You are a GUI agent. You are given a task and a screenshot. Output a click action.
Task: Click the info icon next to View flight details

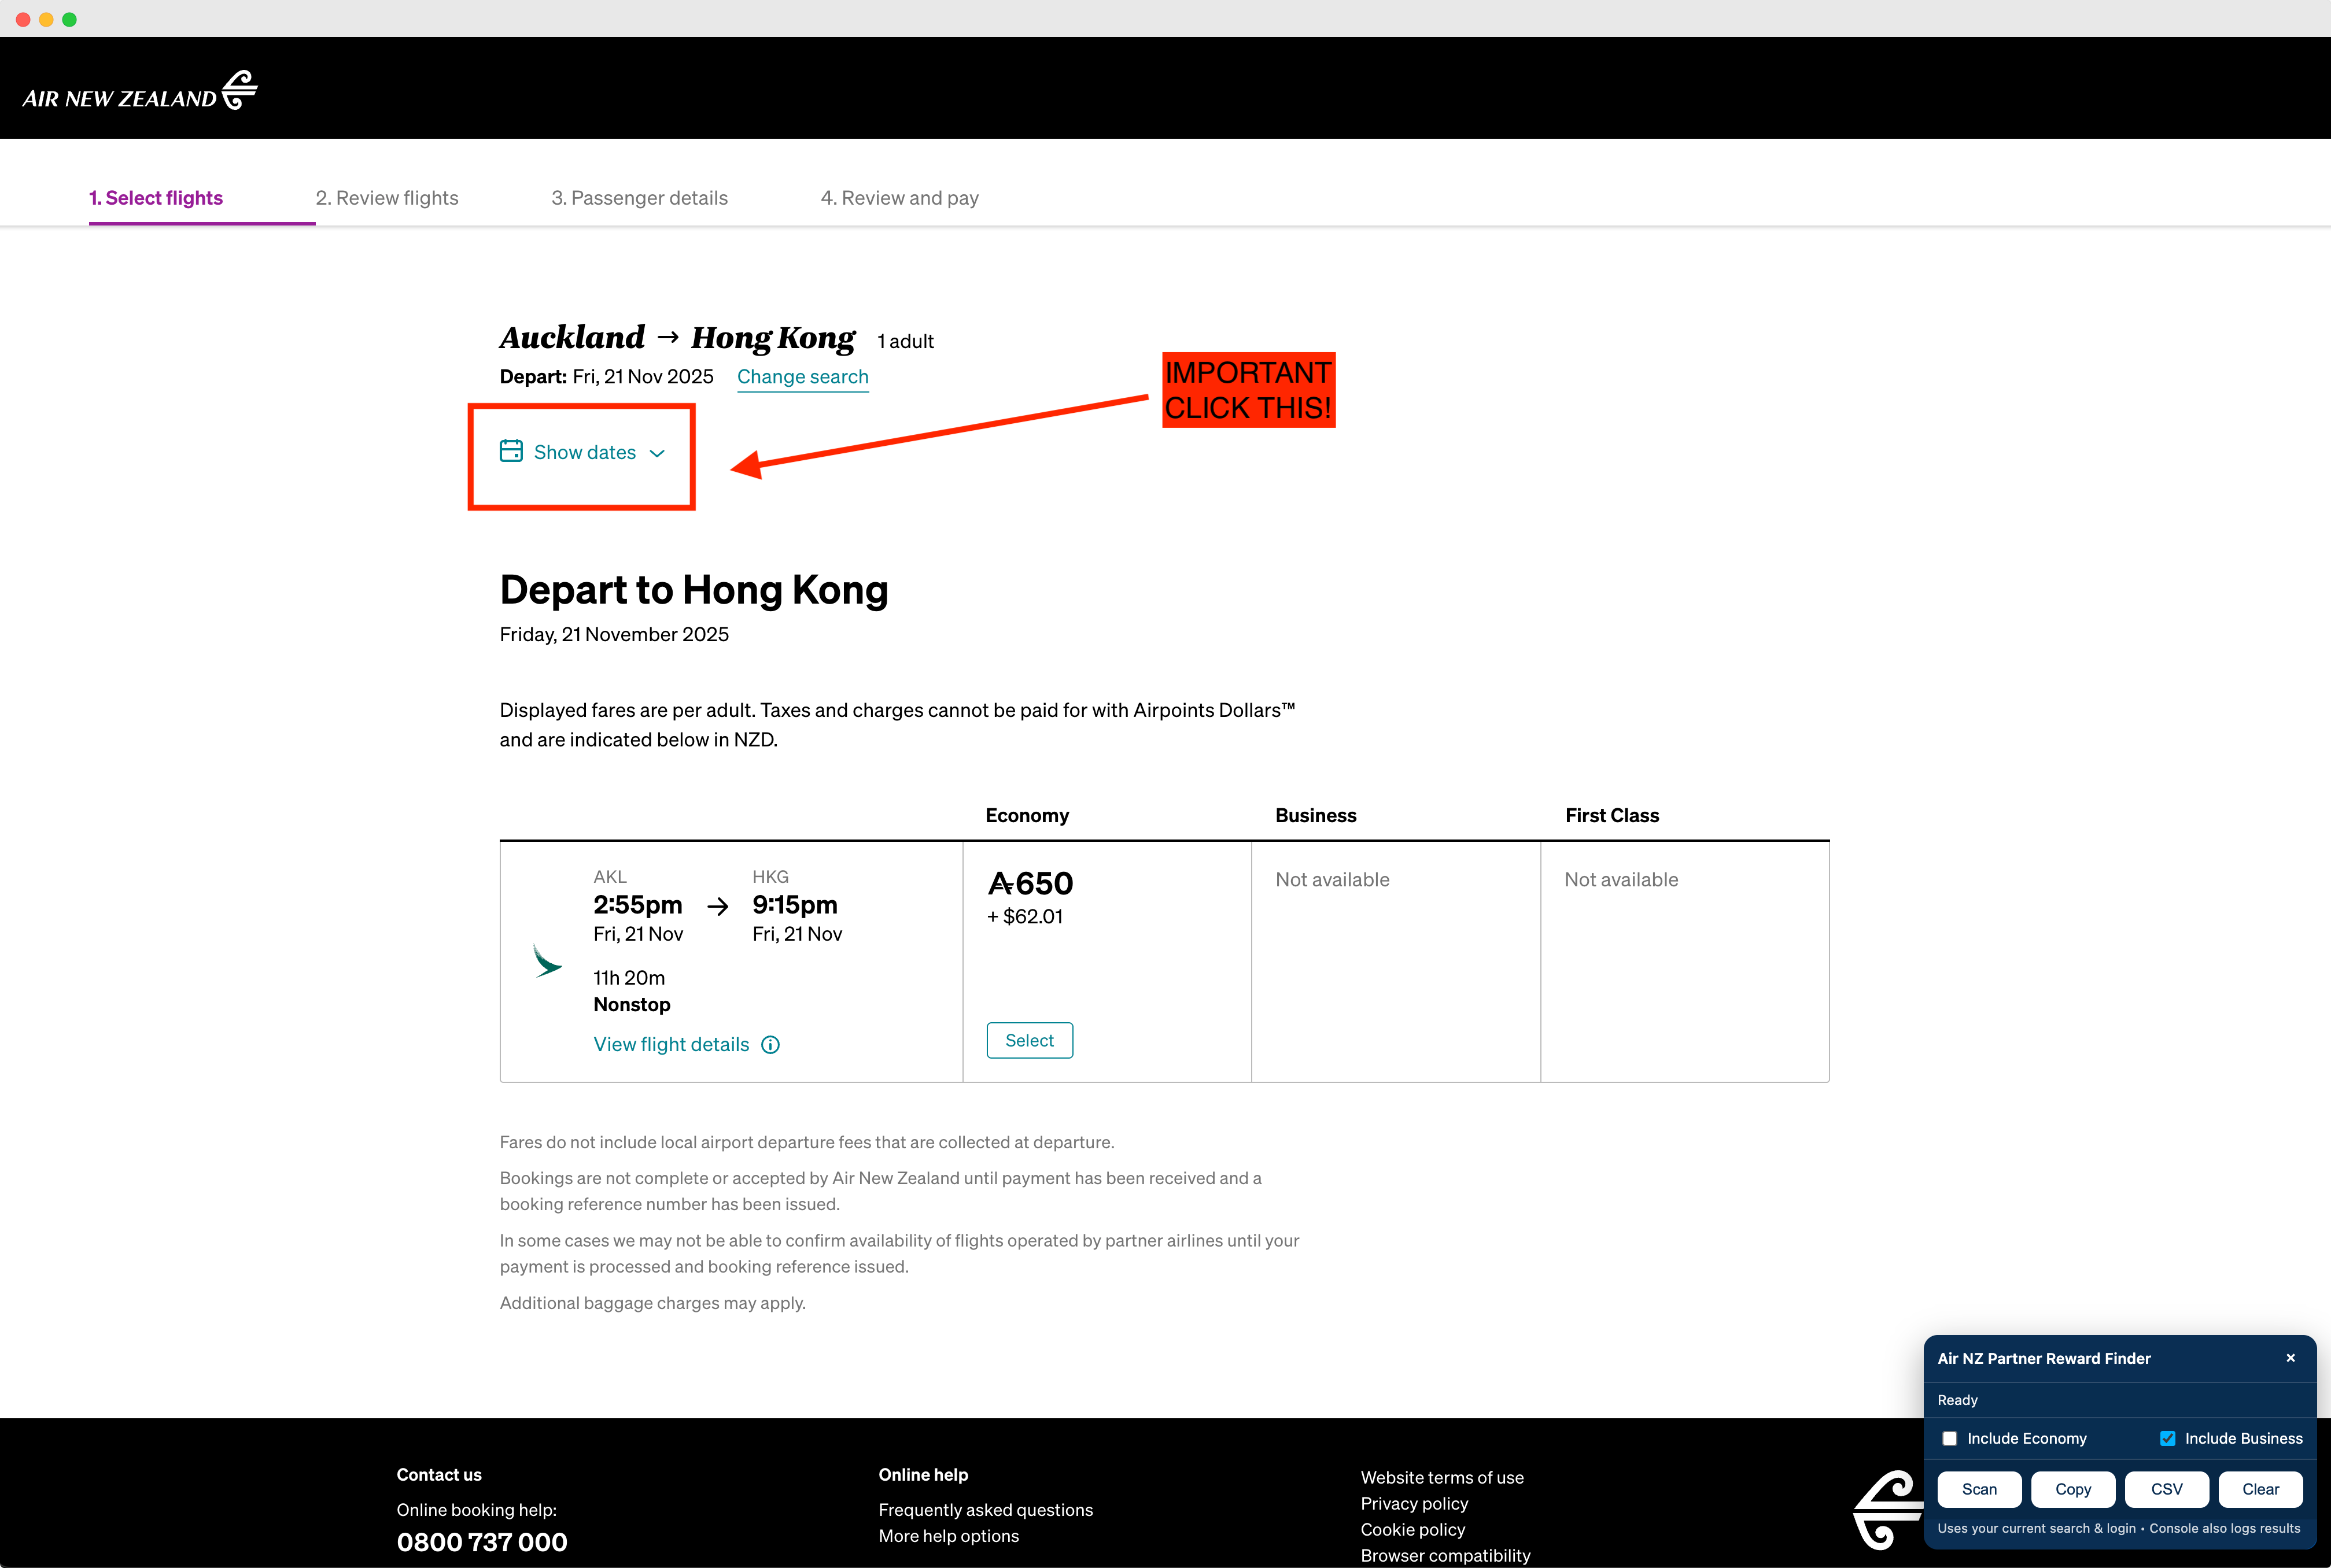pyautogui.click(x=770, y=1044)
